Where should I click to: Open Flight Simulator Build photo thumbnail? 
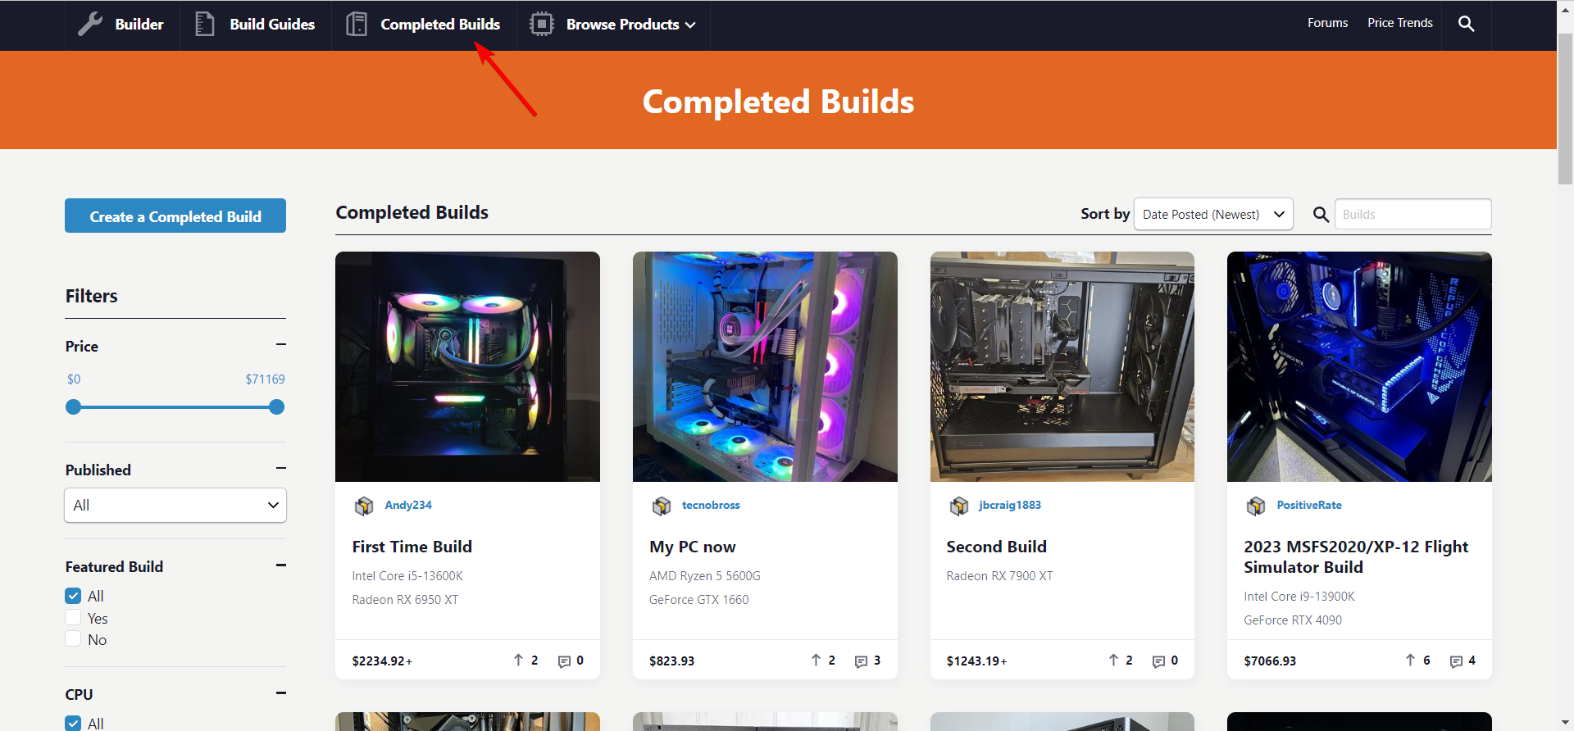tap(1359, 366)
